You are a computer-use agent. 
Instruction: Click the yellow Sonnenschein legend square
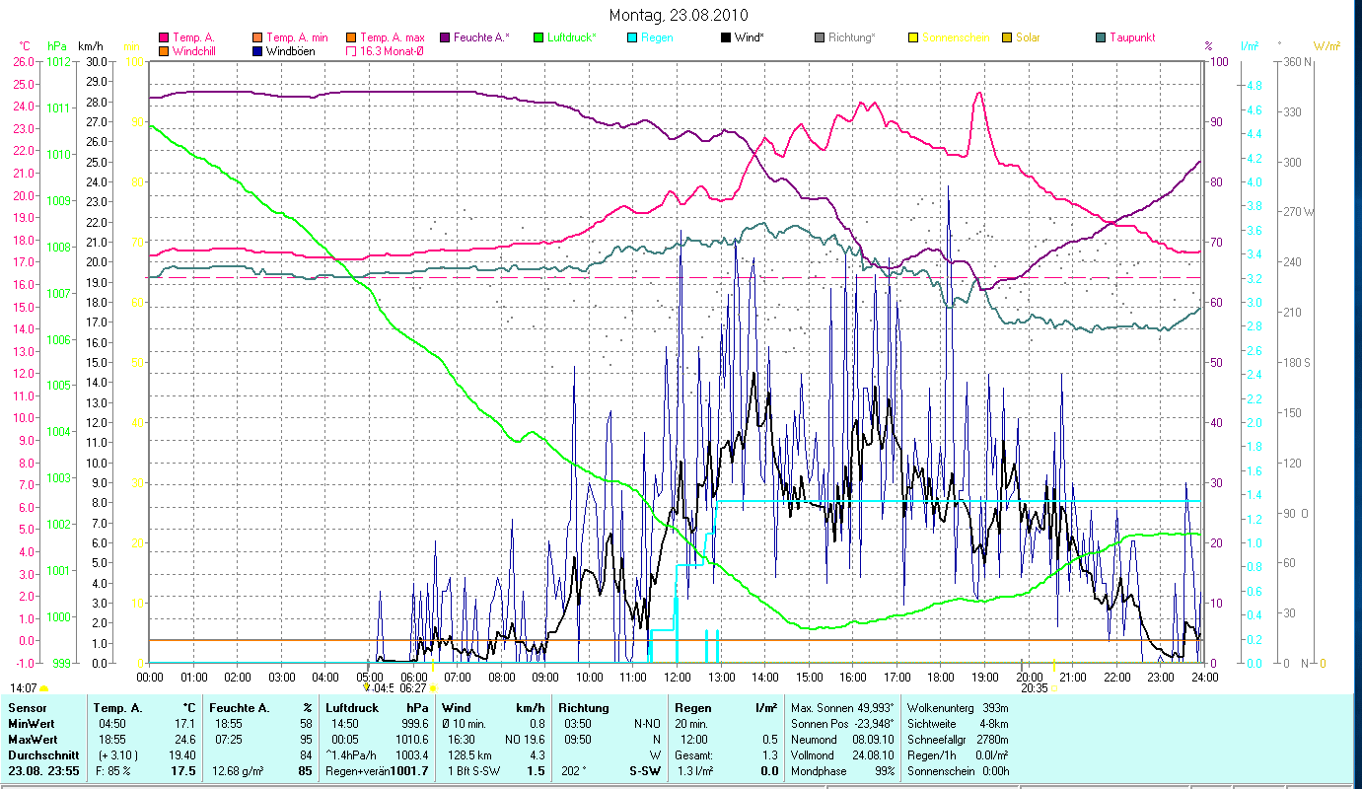tap(913, 37)
